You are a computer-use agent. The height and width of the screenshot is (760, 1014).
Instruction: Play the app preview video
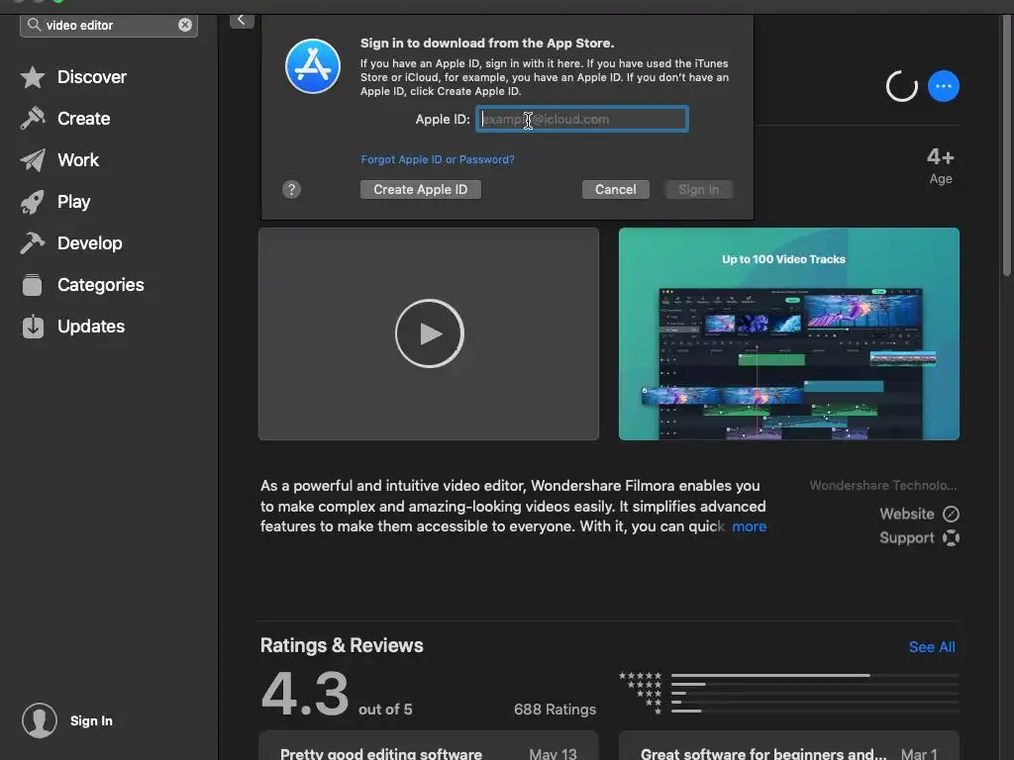tap(430, 333)
